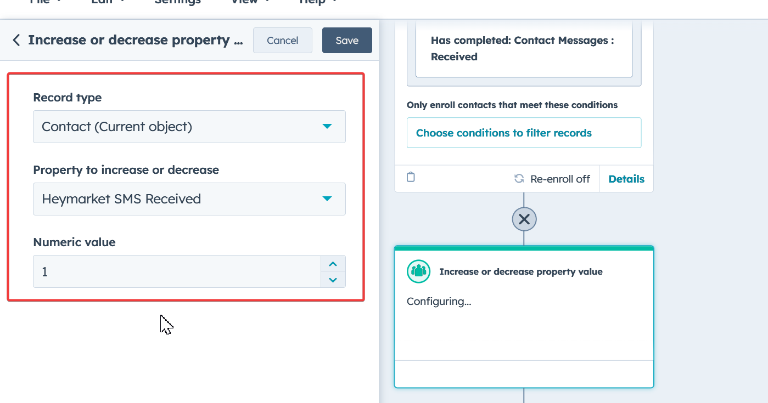Select the Has completed Contact Messages trigger box

524,49
